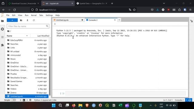The image size is (194, 109).
Task: Focus the Filter files by name field
Action: 28,26
